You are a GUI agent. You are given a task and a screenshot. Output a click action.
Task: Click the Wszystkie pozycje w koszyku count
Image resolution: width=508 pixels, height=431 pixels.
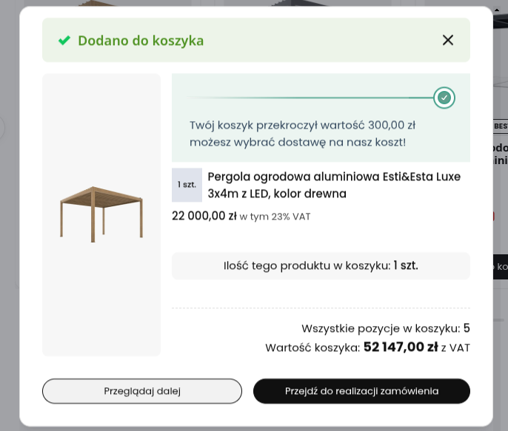(386, 328)
